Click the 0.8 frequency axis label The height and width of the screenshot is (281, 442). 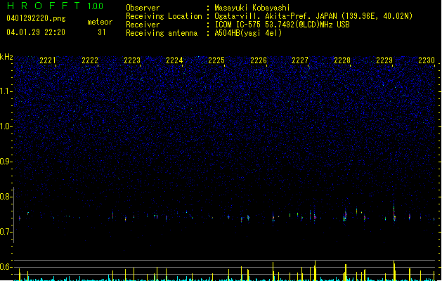6,197
